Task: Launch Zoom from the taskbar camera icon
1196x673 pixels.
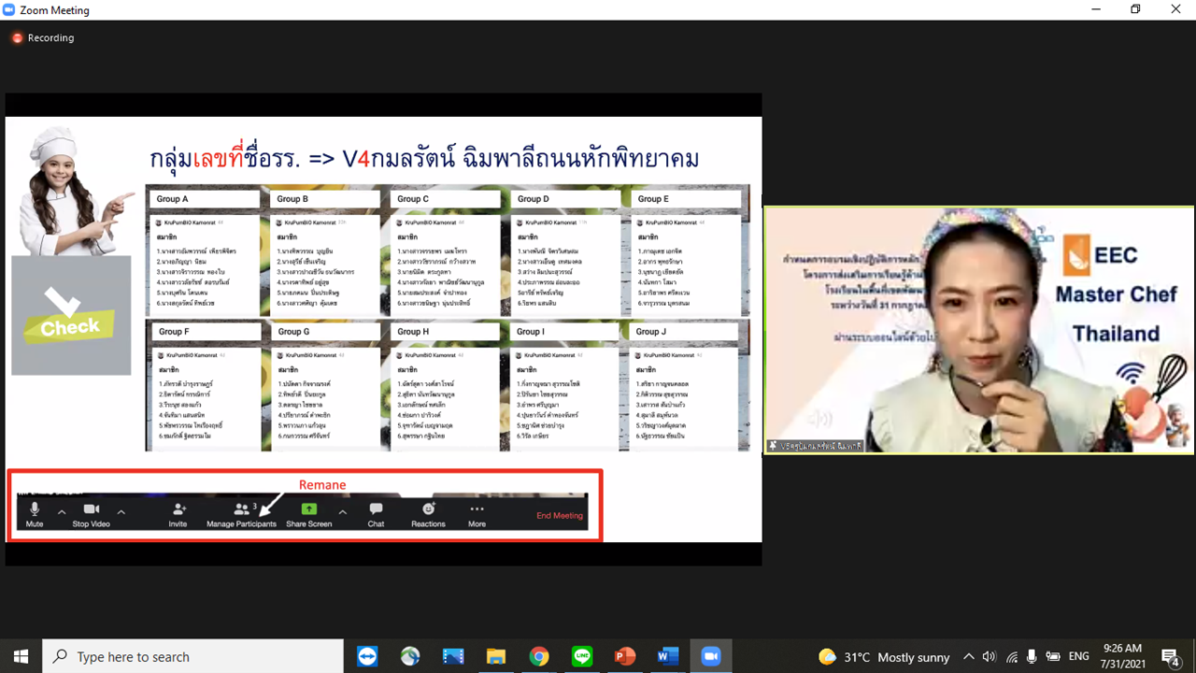Action: click(711, 655)
